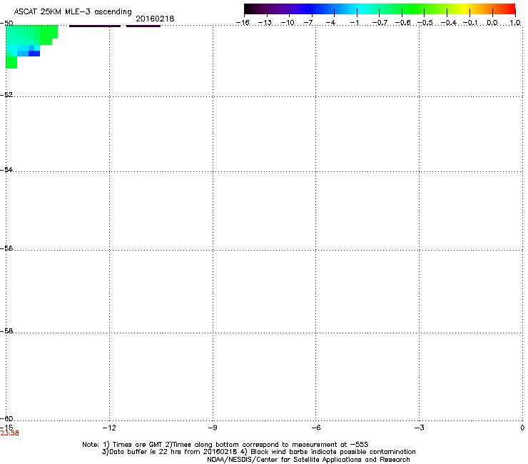Click the -52 latitude axis label
Screen dimensions: 528x464
[6, 95]
